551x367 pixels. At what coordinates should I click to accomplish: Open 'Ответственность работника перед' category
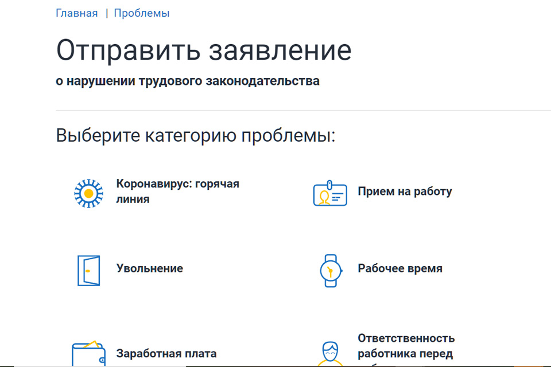tap(406, 346)
